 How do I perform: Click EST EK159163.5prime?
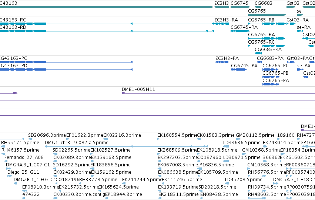93,161
